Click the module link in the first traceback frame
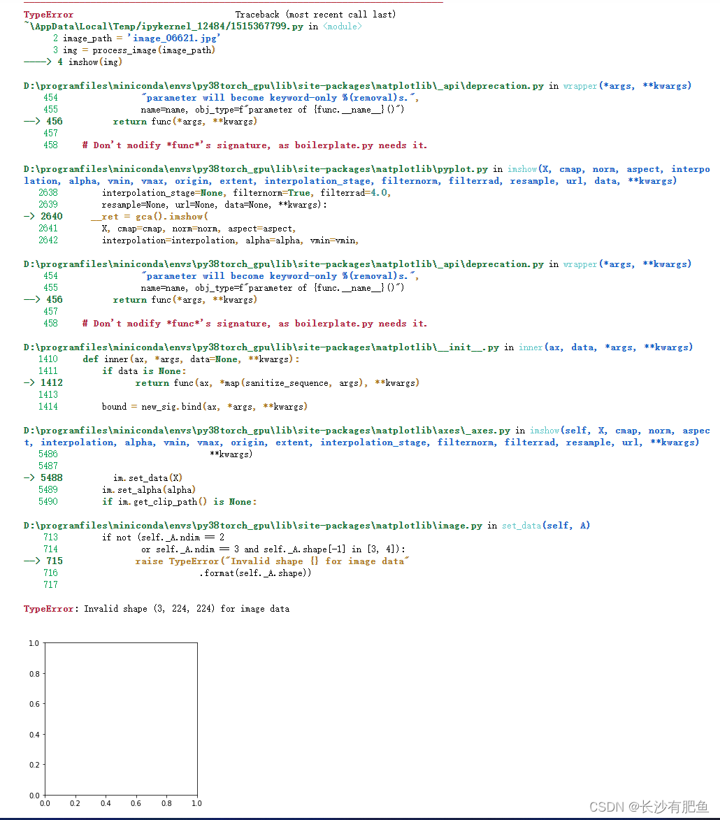 click(343, 26)
